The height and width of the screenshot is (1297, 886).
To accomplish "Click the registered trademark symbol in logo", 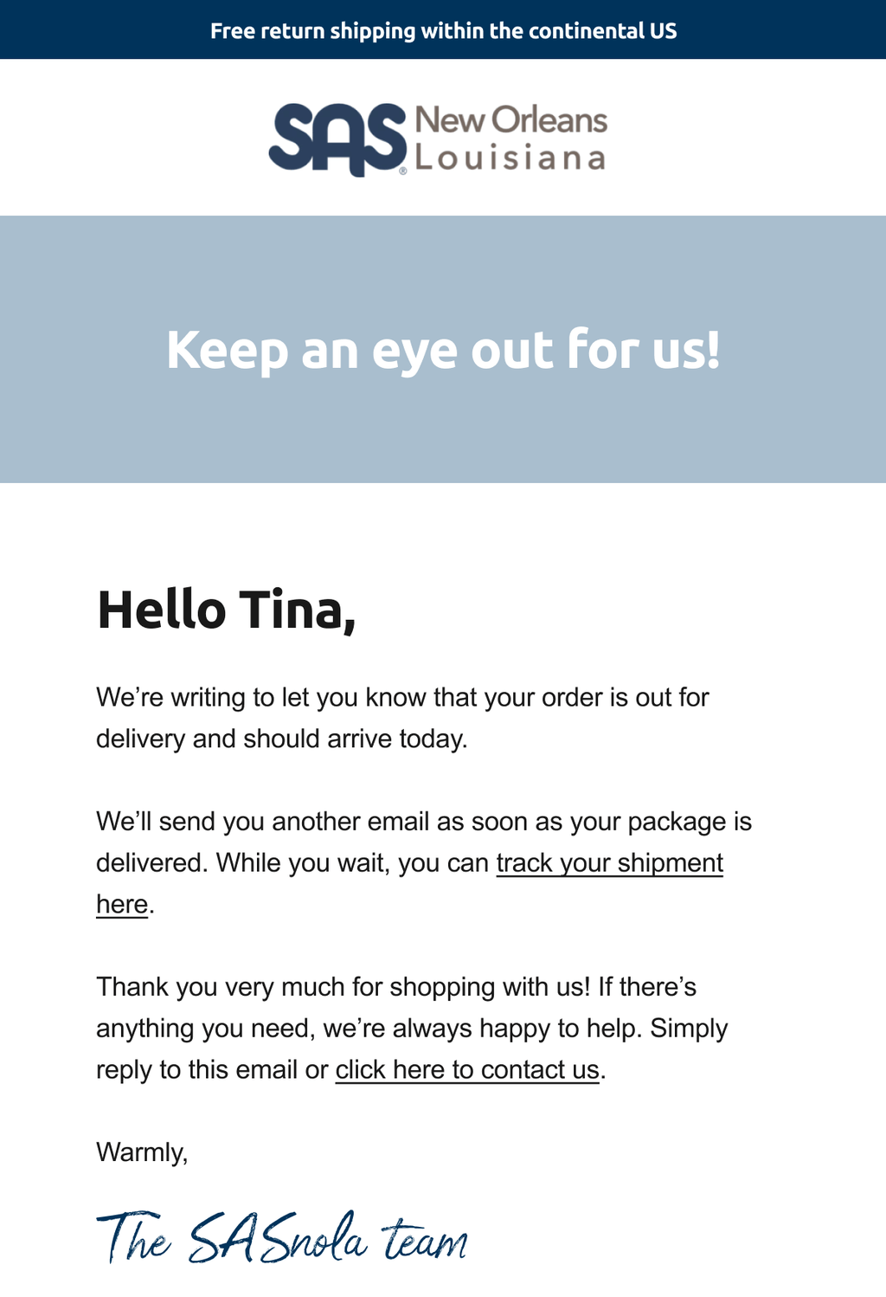I will point(403,171).
